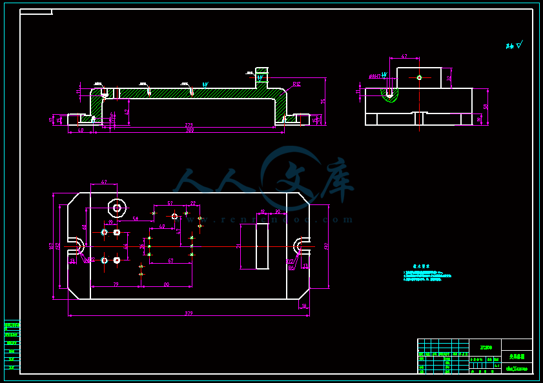The width and height of the screenshot is (543, 383).
Task: Click the 47 dimension above the side view
Action: coord(404,56)
